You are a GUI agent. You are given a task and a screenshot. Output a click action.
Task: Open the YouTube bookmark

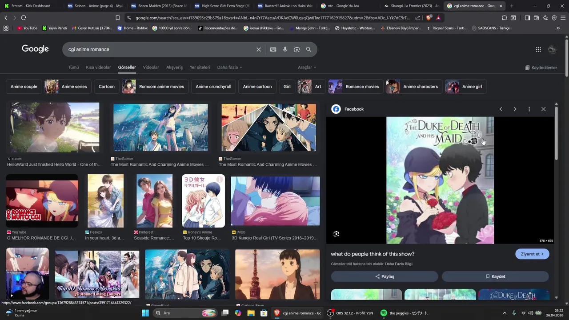27,28
